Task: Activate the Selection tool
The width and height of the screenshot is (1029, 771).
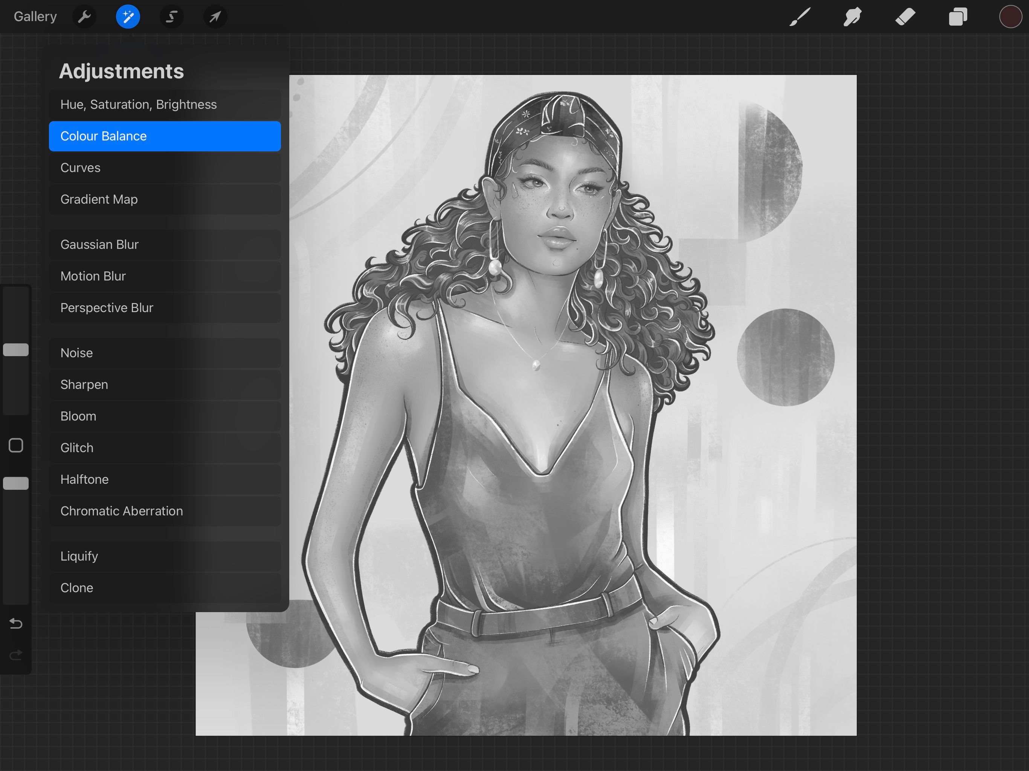Action: tap(172, 17)
